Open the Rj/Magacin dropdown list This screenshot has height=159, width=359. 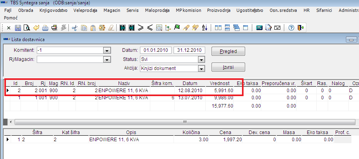click(106, 59)
